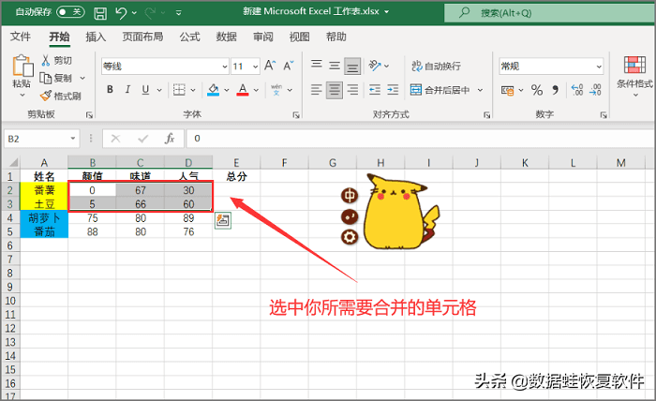Open font group dialog launcher
656x401 pixels.
tap(296, 115)
